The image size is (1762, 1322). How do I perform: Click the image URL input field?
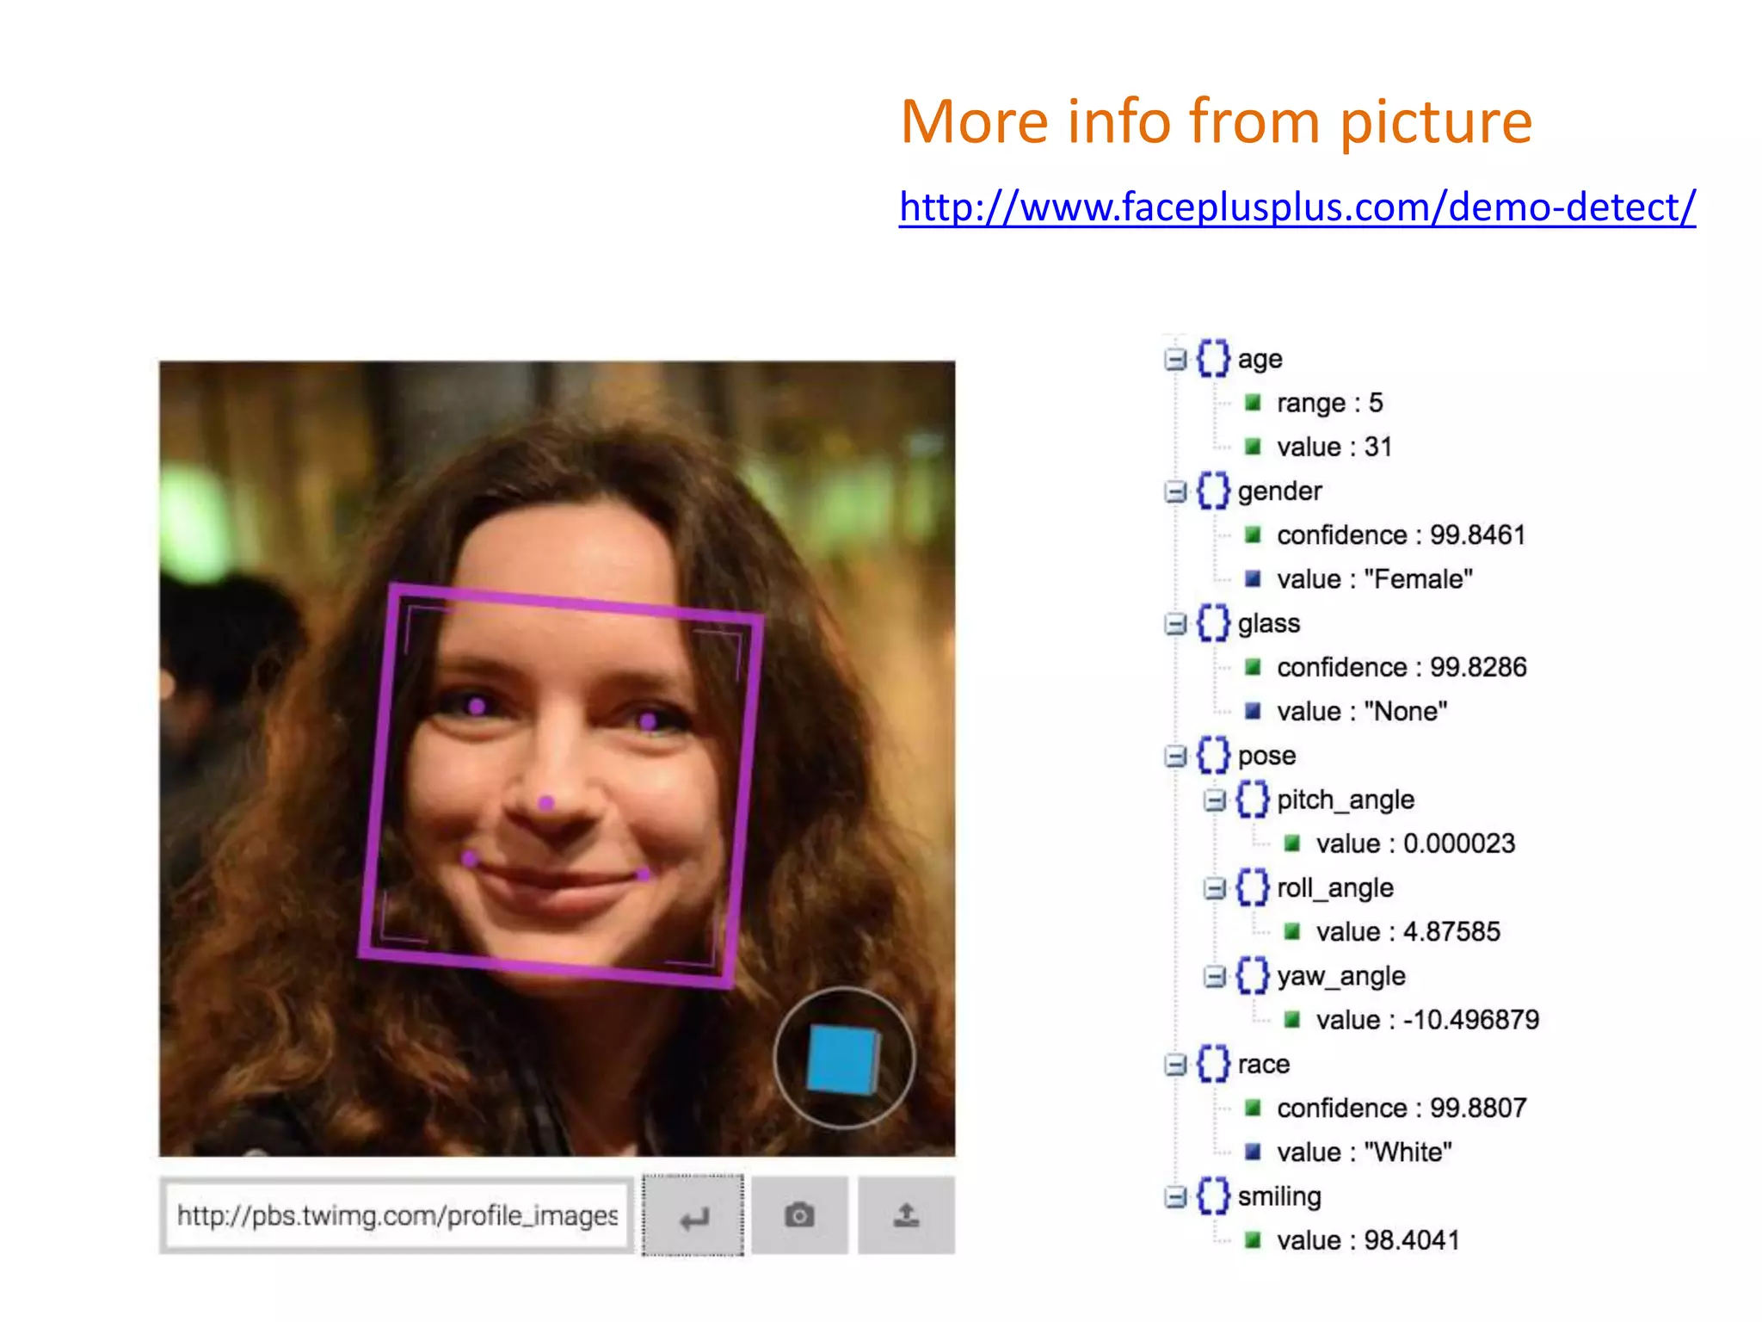(x=397, y=1215)
